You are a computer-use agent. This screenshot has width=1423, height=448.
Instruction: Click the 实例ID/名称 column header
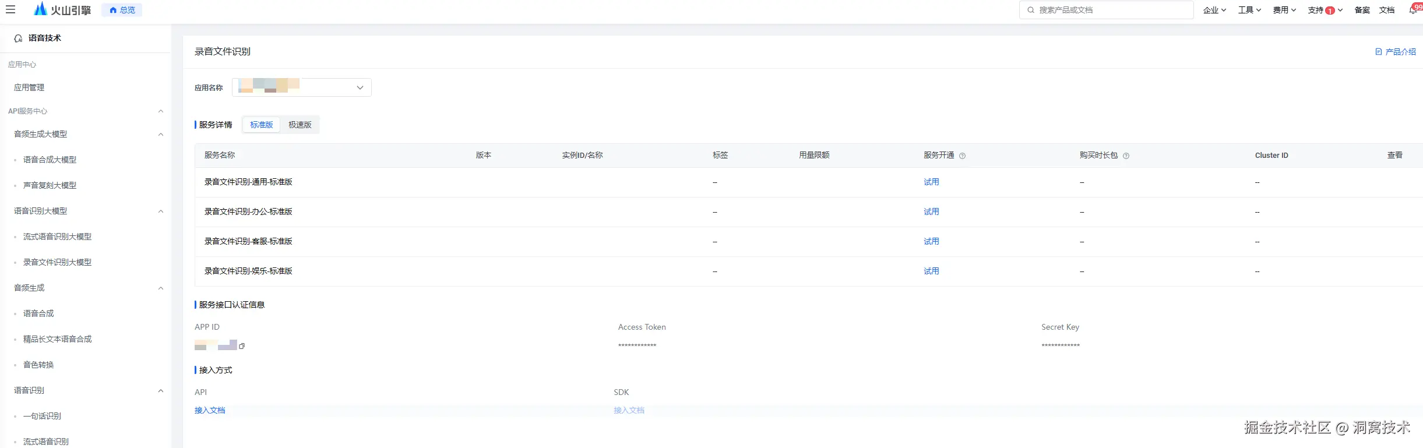tap(582, 156)
